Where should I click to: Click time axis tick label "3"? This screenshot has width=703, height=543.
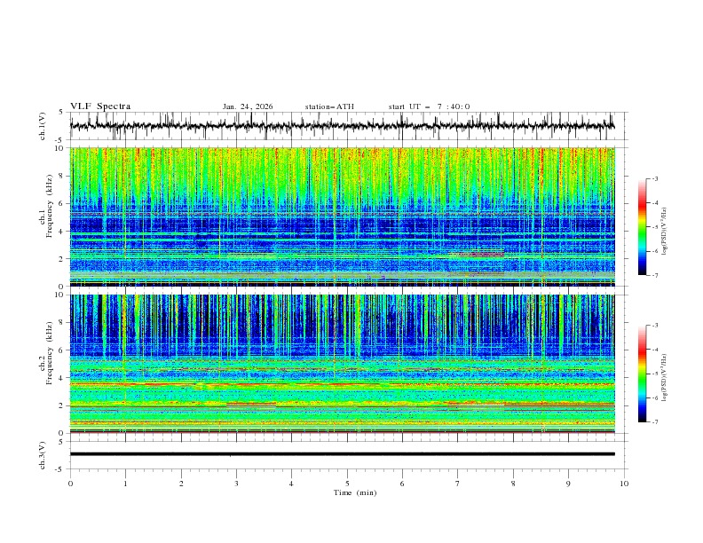[x=236, y=484]
